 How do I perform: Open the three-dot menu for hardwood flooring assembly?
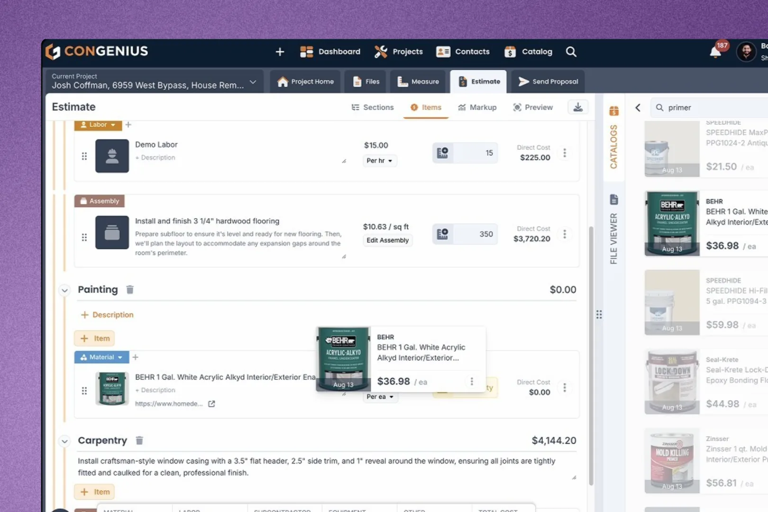[x=565, y=234]
